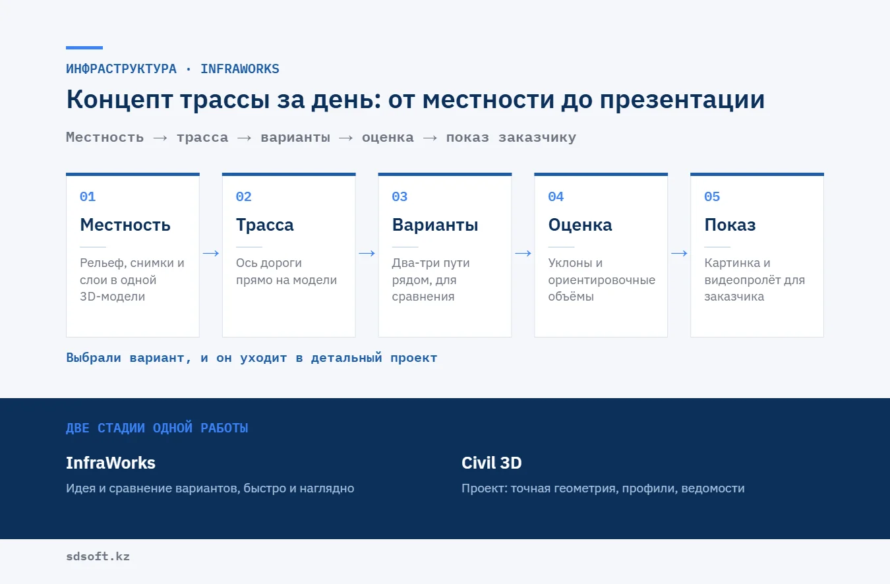The width and height of the screenshot is (890, 584).
Task: Click the 'ДВЕ СТАДИИ ОДНОЙ РАБОТЫ' section label
Action: pos(157,428)
